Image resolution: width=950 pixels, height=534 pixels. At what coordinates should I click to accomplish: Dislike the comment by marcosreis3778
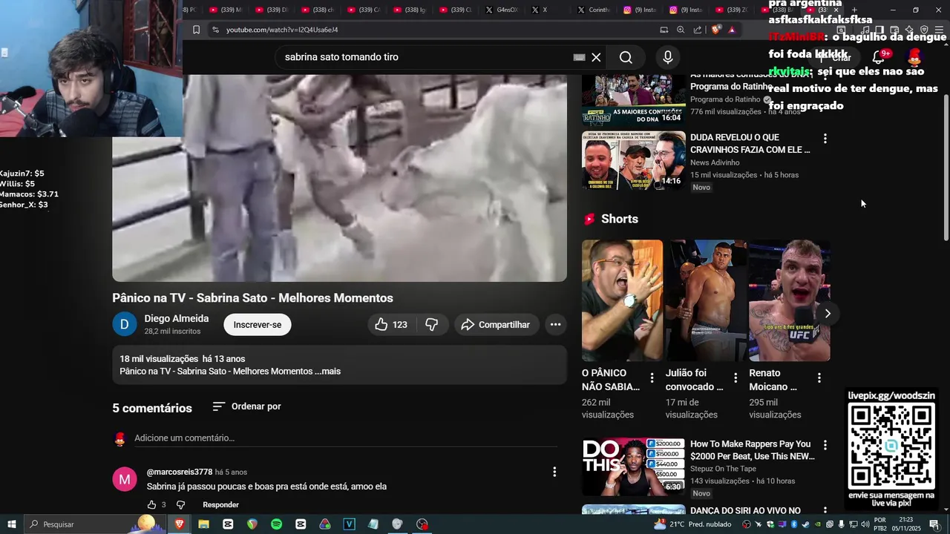[180, 505]
